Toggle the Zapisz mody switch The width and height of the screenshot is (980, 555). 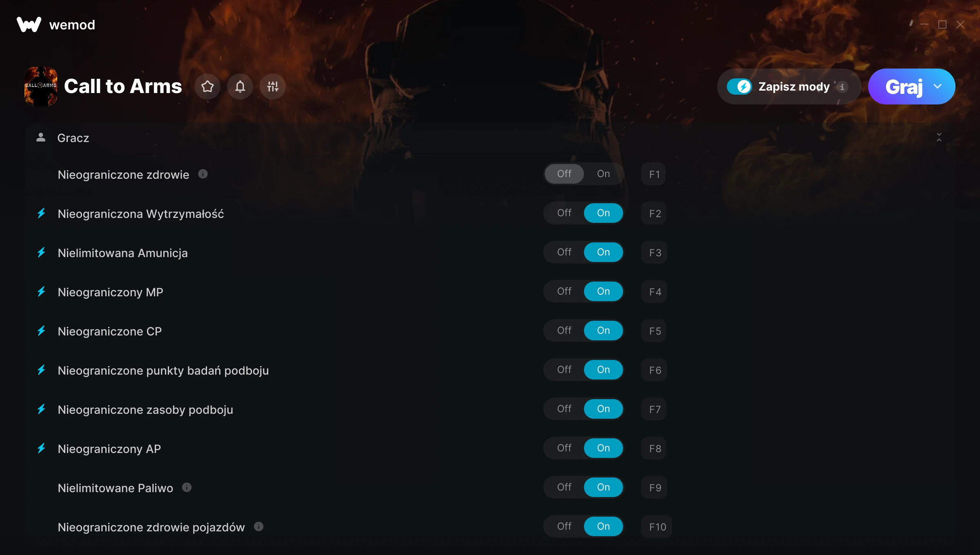(739, 87)
